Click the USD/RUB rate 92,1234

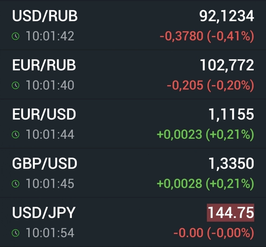click(x=226, y=16)
